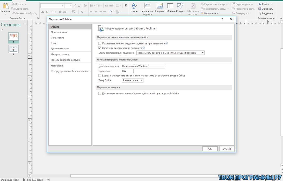
Task: Open Стиль всплывающих подсказок dropdown
Action: pyautogui.click(x=170, y=53)
